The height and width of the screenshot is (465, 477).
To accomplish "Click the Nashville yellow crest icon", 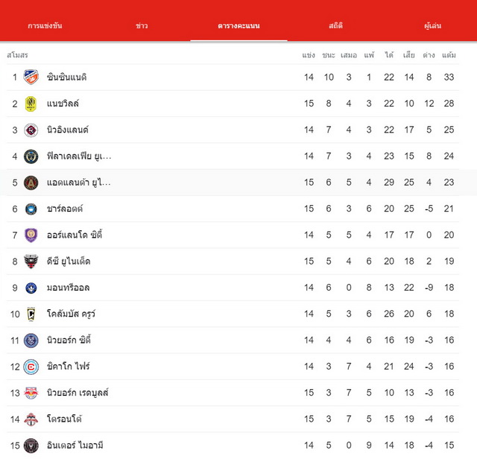I will pyautogui.click(x=31, y=104).
